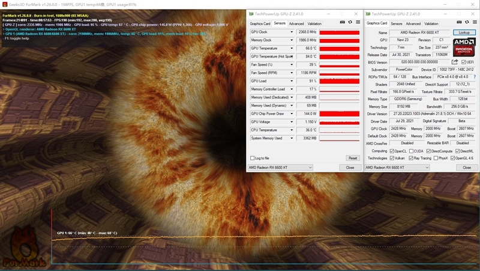The height and width of the screenshot is (271, 480).
Task: Switch to Sensors tab in Graphics Card window
Action: pos(396,23)
